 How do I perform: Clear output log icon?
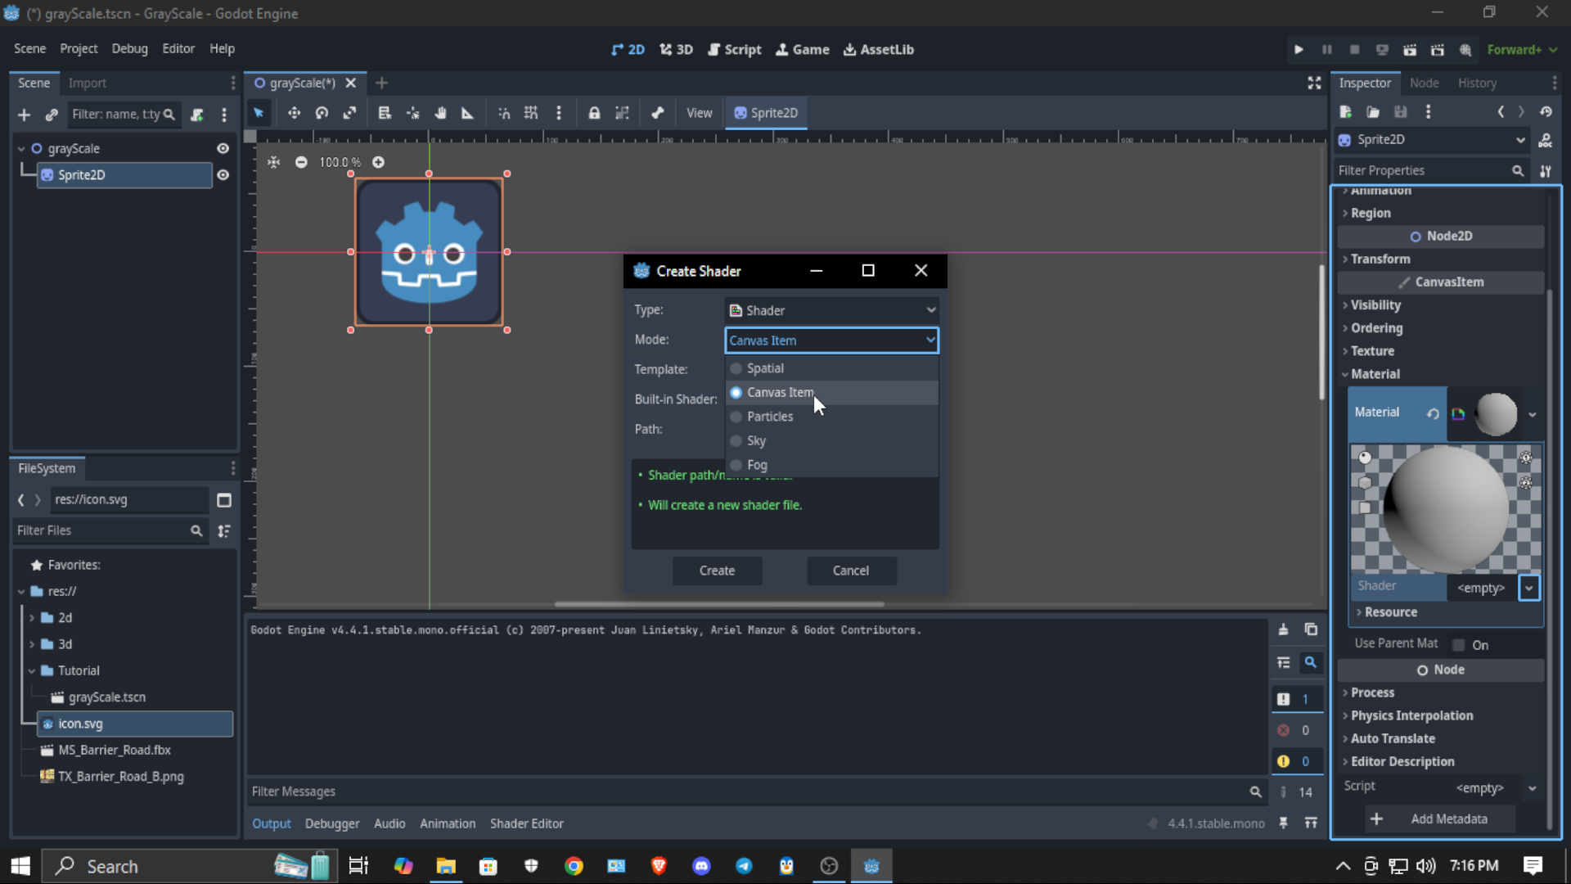pos(1283,629)
